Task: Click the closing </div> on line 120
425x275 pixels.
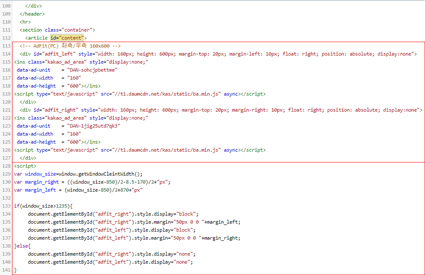Action: (x=28, y=102)
